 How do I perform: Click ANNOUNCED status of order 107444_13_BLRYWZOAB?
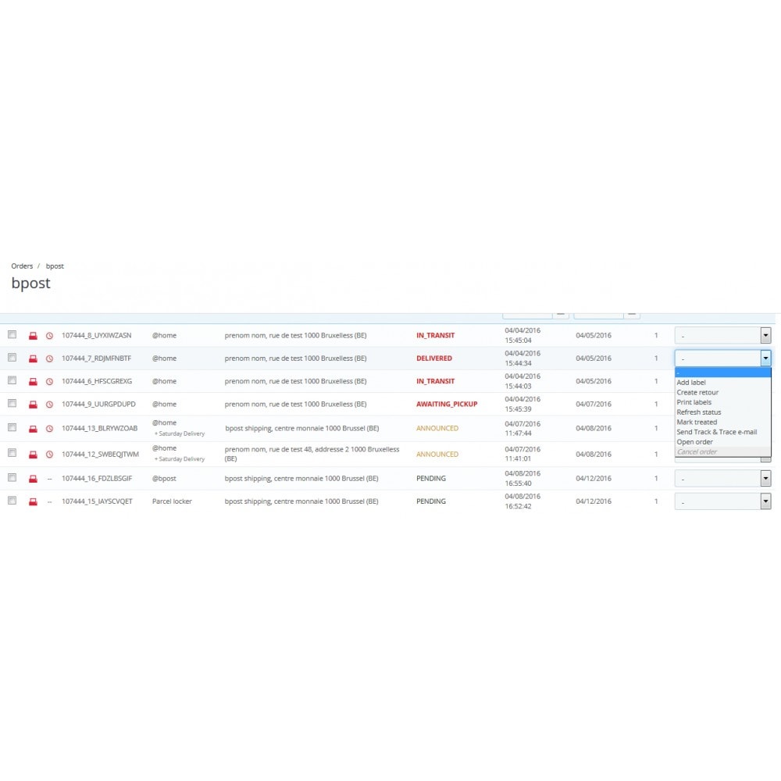pyautogui.click(x=437, y=428)
